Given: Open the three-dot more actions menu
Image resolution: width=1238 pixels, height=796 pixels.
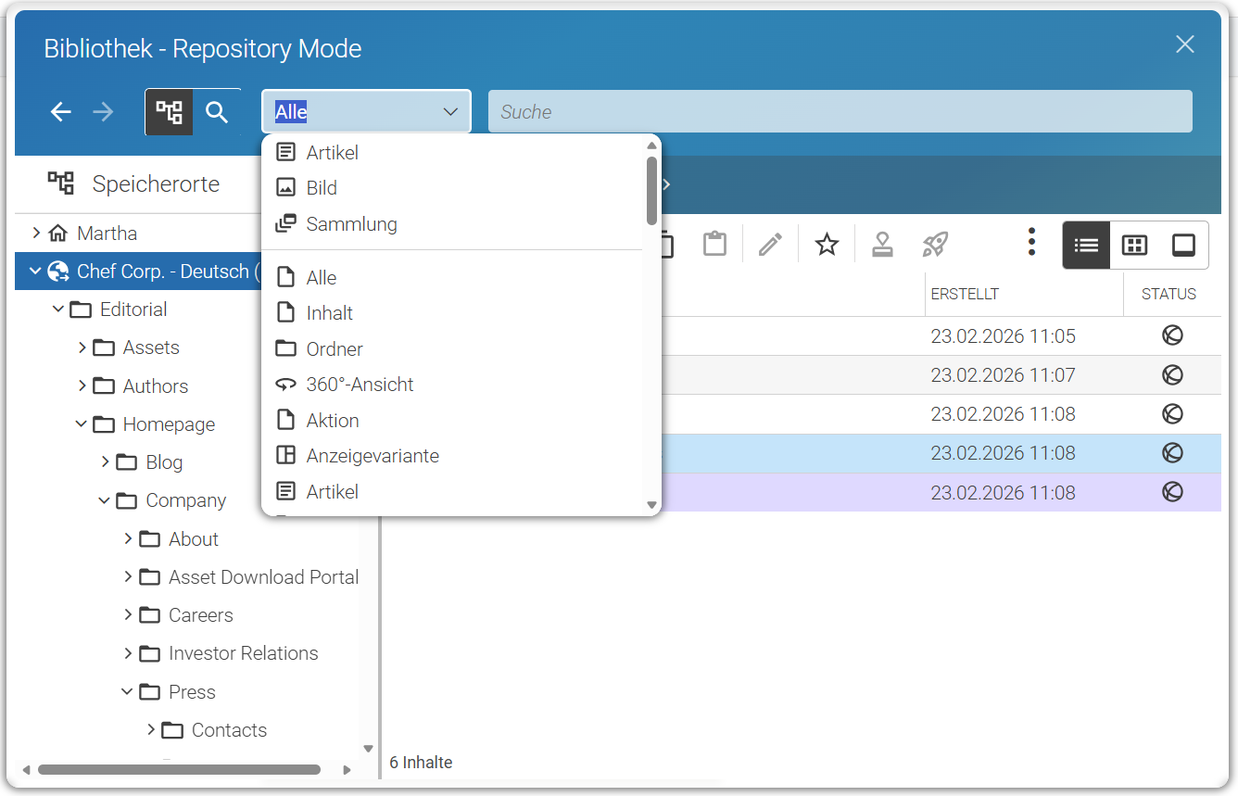Looking at the screenshot, I should [x=1031, y=243].
